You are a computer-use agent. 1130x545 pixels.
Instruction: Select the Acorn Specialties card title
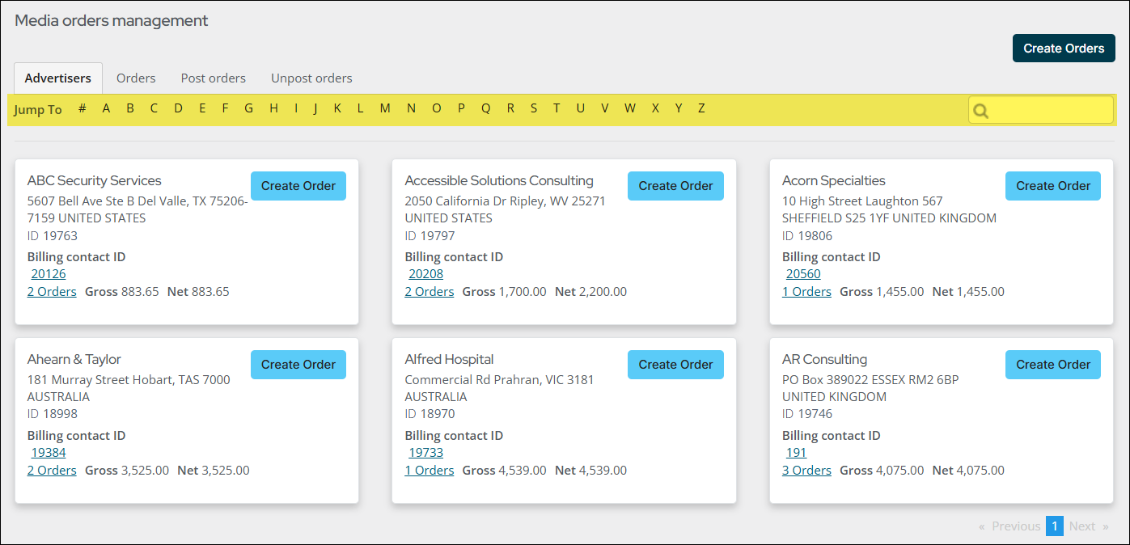[x=834, y=181]
